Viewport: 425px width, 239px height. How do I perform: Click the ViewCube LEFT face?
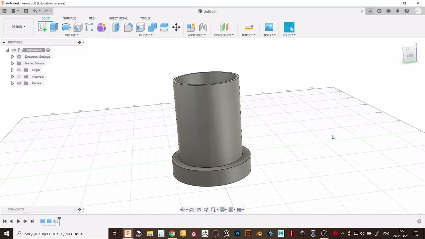[410, 55]
